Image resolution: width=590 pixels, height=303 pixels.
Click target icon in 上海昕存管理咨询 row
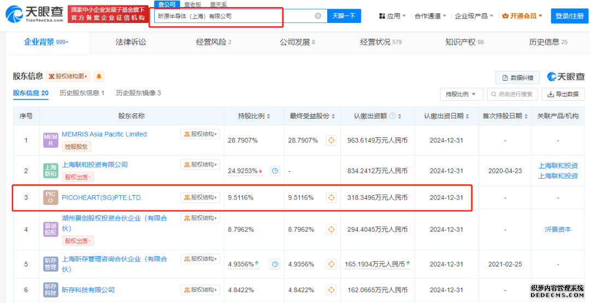331,264
